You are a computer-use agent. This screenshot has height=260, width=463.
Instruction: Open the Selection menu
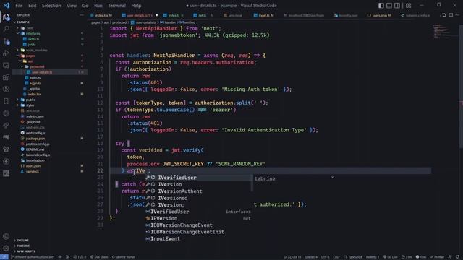pos(51,5)
